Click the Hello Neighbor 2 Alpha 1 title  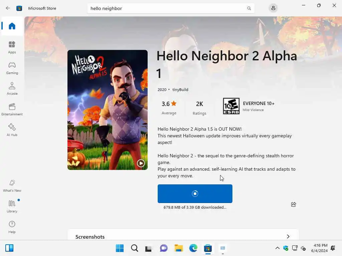click(x=227, y=64)
